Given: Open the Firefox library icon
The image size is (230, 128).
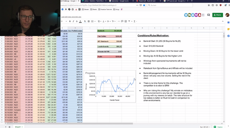Looking at the screenshot, I should (209, 5).
